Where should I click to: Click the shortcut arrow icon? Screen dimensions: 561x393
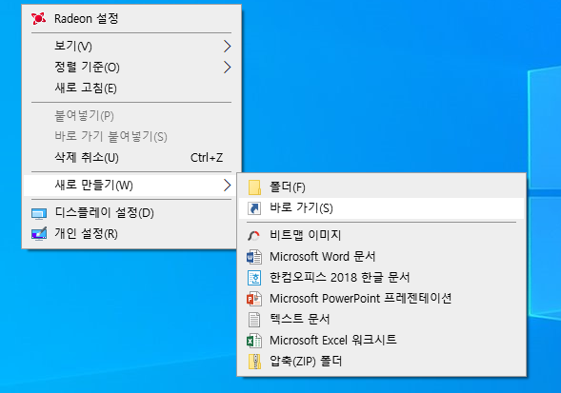tap(254, 208)
